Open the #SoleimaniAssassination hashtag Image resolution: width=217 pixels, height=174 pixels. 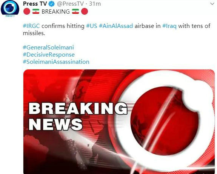56,62
